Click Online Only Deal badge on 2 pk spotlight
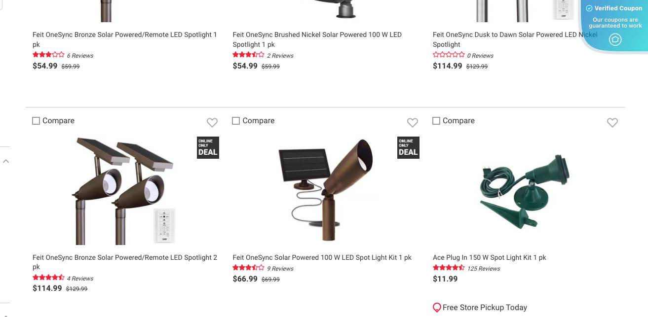The width and height of the screenshot is (648, 317). [208, 147]
